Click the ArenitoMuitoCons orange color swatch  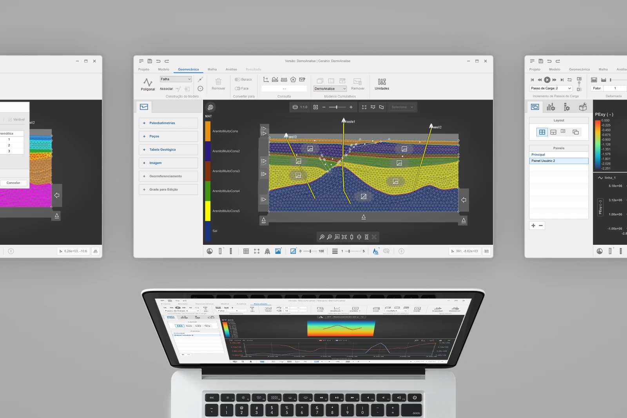(208, 131)
